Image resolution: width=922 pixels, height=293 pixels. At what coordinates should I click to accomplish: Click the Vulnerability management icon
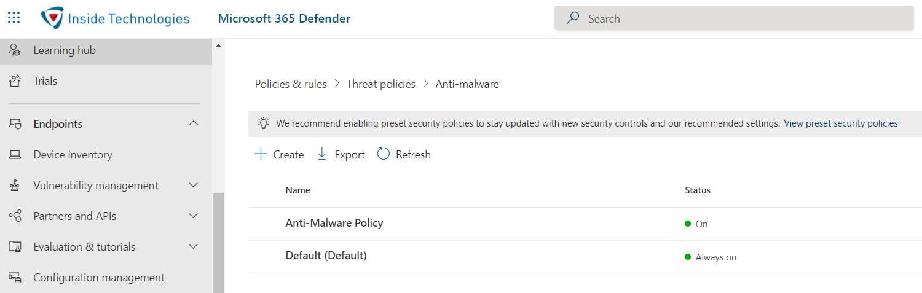pos(15,186)
